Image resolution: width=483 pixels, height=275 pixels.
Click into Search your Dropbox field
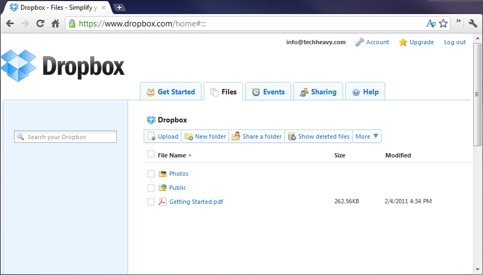[65, 136]
